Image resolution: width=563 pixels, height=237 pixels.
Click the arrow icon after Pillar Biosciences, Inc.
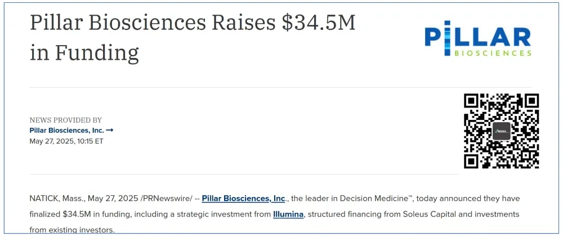pyautogui.click(x=110, y=131)
